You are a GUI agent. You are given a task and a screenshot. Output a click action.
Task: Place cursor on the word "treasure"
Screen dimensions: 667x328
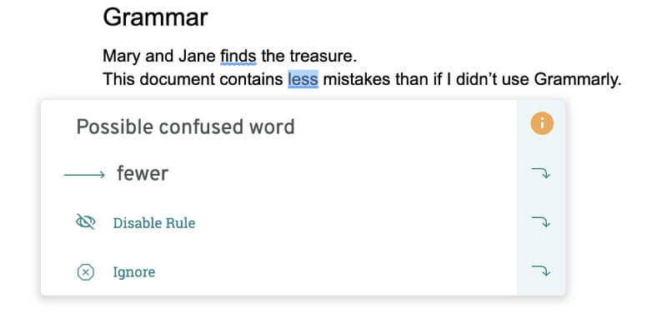point(323,56)
